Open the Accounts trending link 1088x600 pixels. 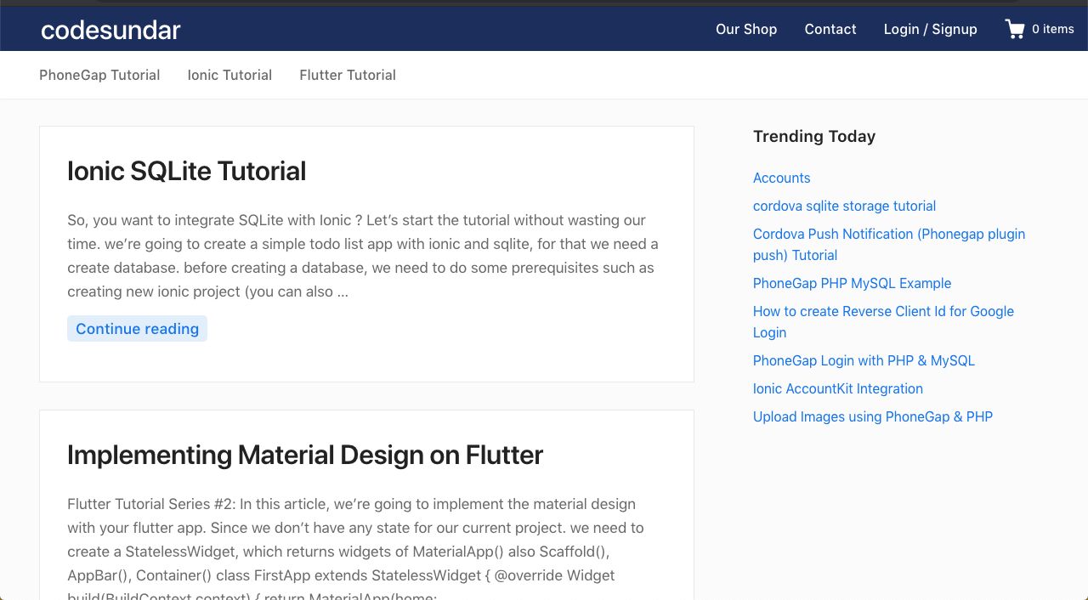781,178
